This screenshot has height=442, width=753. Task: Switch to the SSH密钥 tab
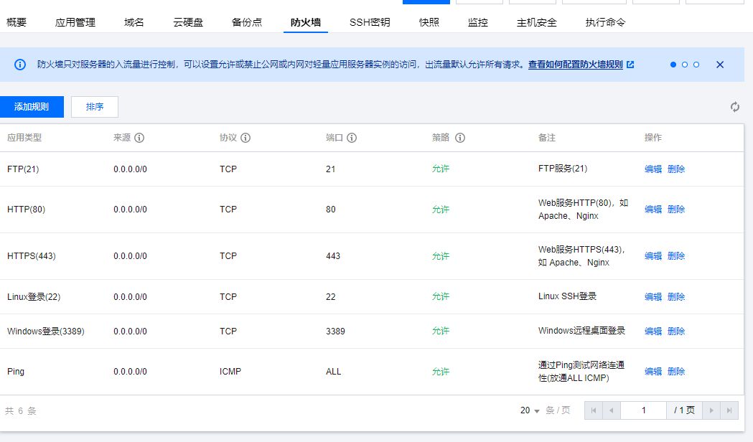370,22
